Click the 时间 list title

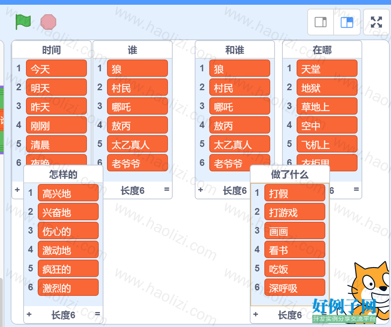[52, 50]
